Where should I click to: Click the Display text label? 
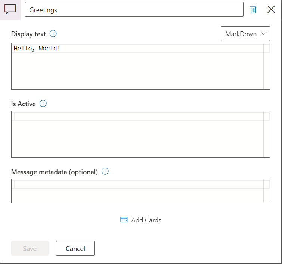point(28,34)
